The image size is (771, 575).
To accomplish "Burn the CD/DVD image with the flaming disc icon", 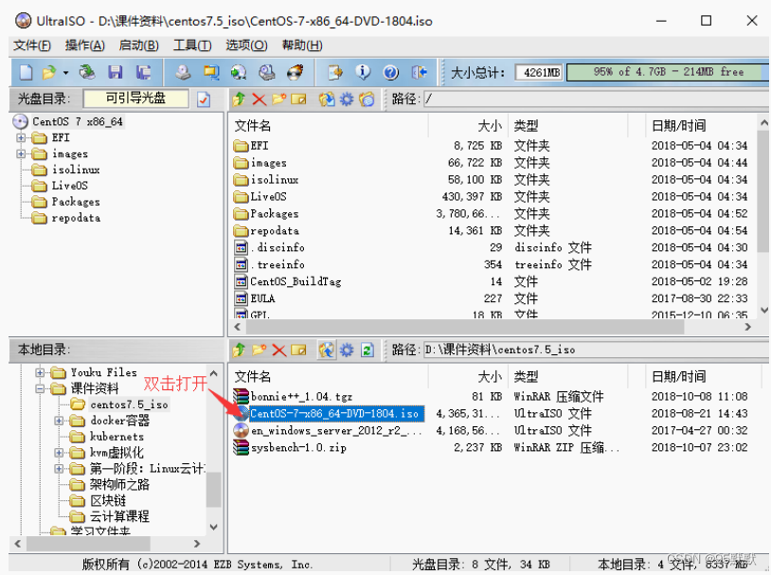I will [x=295, y=73].
